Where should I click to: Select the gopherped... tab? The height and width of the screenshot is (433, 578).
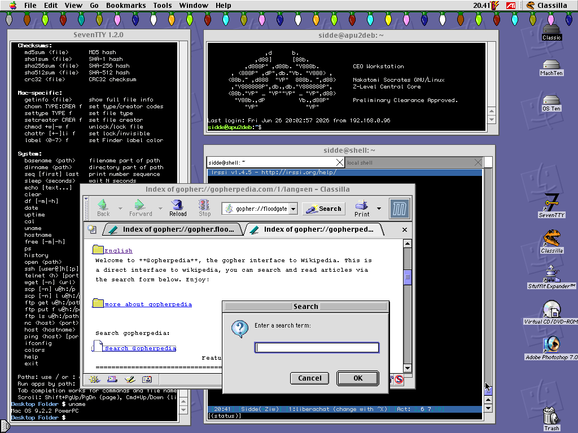pyautogui.click(x=315, y=229)
